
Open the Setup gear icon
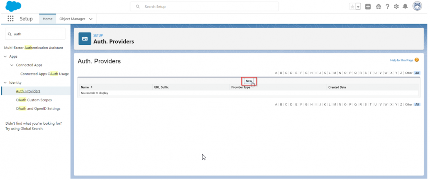point(396,6)
